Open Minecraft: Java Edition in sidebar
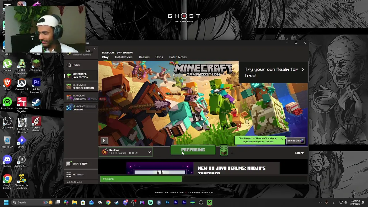 [81, 76]
